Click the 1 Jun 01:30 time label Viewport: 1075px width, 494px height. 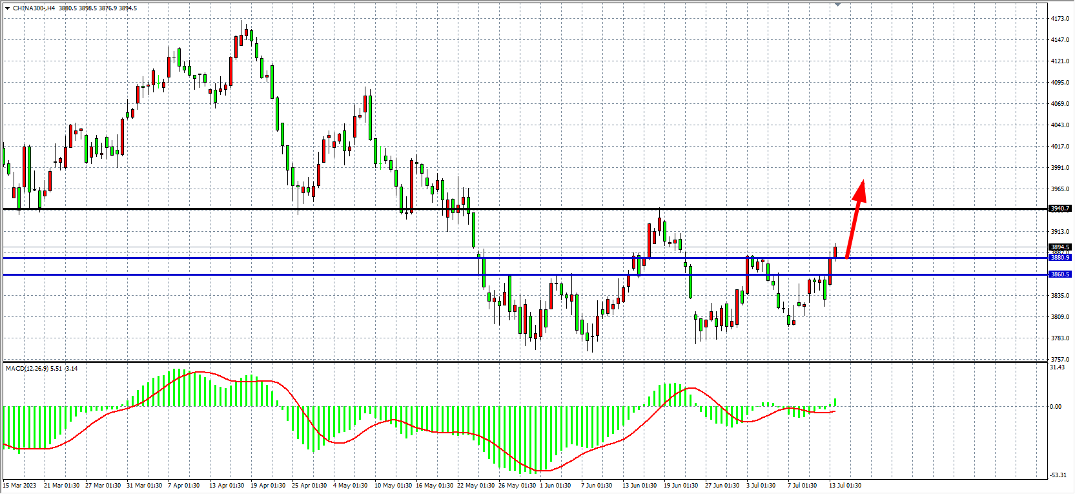555,486
